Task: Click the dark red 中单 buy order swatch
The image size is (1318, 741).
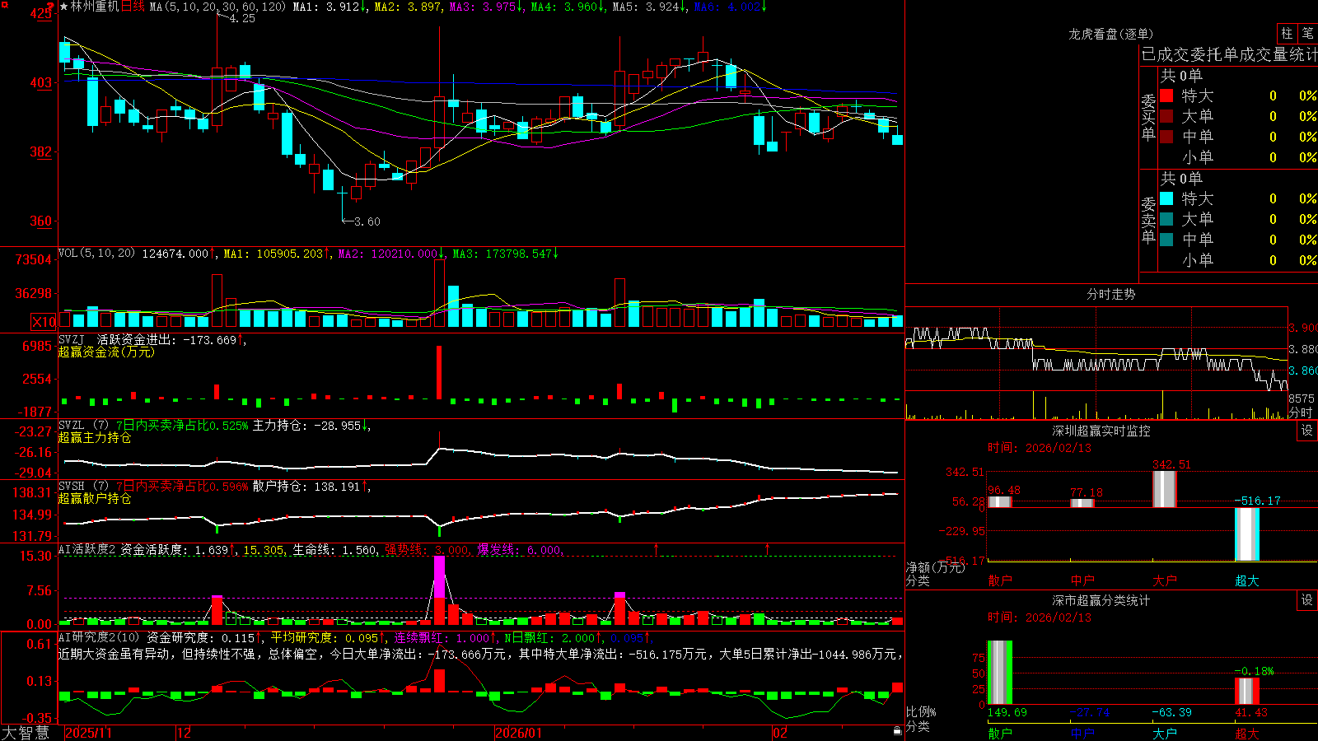Action: tap(1166, 137)
